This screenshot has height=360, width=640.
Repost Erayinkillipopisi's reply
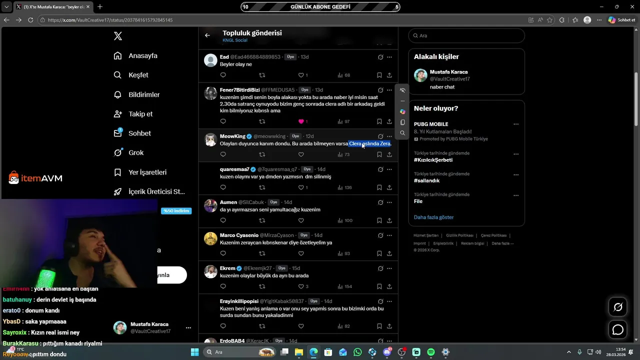[262, 326]
